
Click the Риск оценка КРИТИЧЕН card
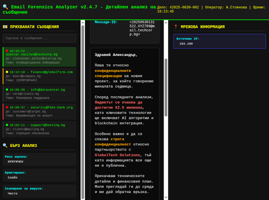tap(40, 159)
